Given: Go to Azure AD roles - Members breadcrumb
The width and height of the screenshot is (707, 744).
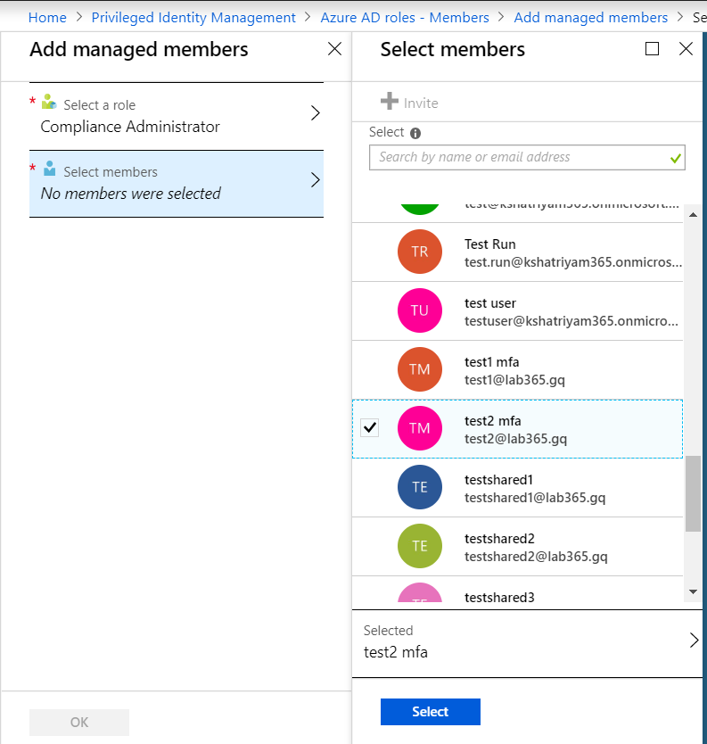Looking at the screenshot, I should click(405, 18).
